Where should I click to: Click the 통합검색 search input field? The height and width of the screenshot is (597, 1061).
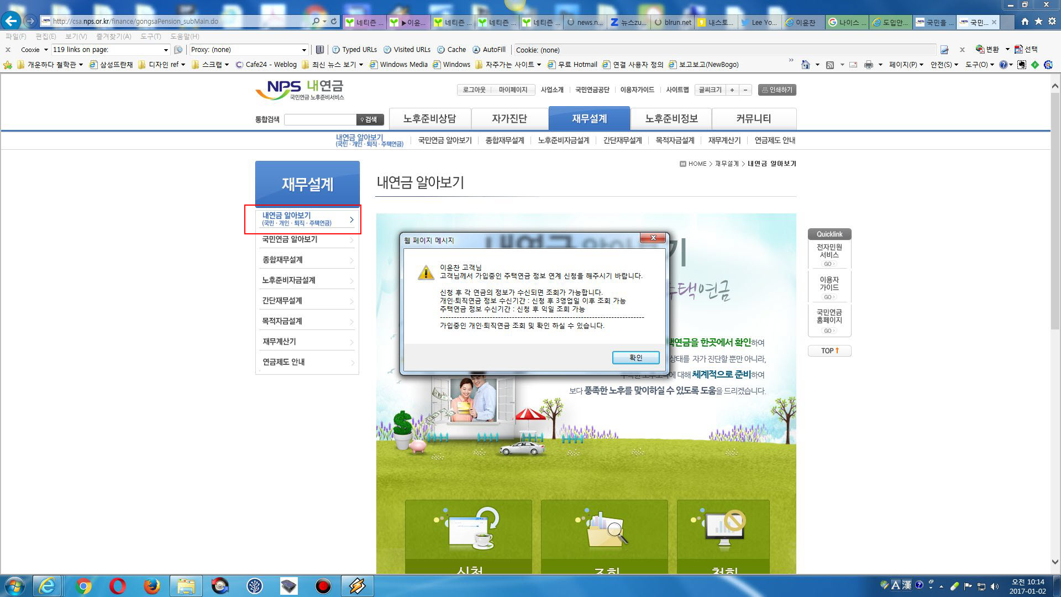point(320,119)
